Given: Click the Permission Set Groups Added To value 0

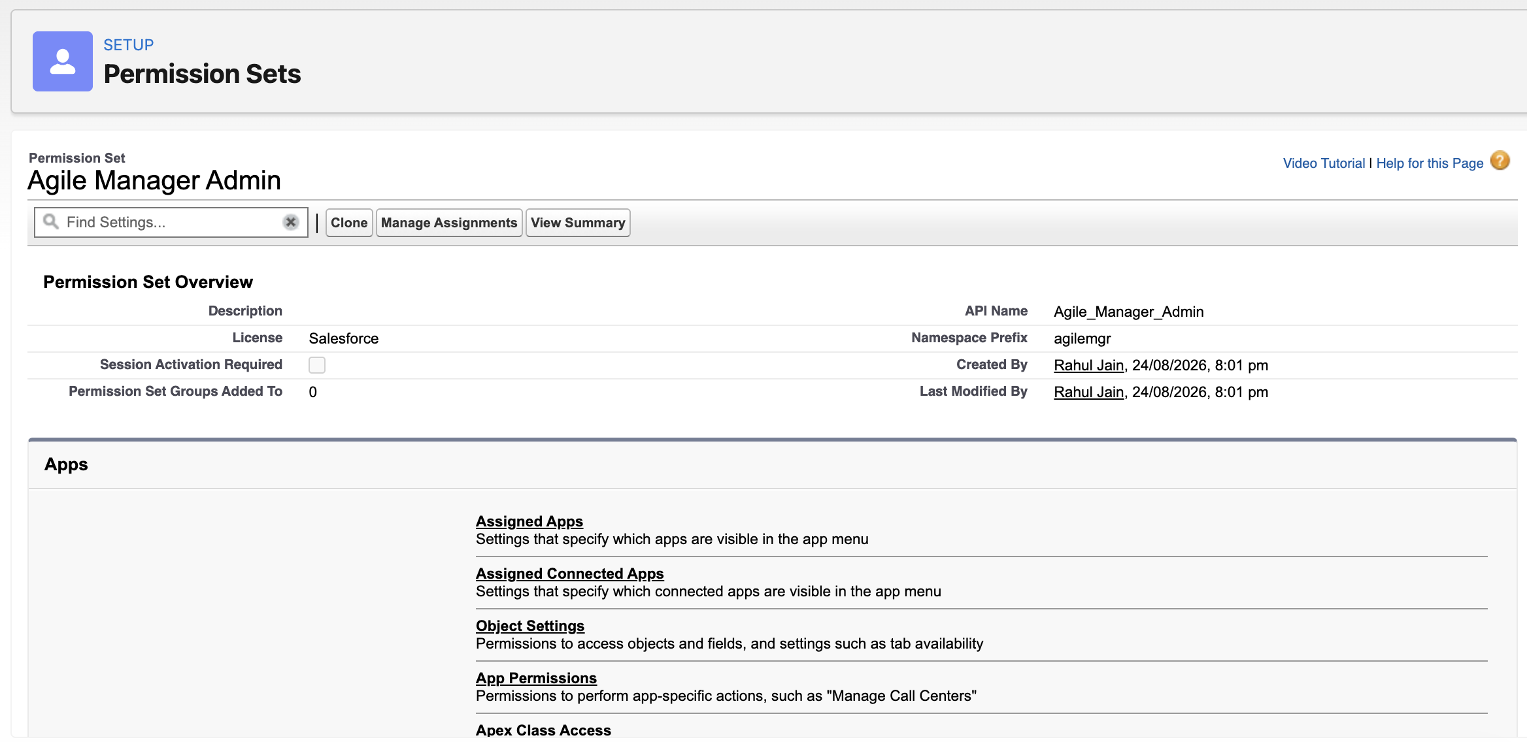Looking at the screenshot, I should click(x=313, y=392).
